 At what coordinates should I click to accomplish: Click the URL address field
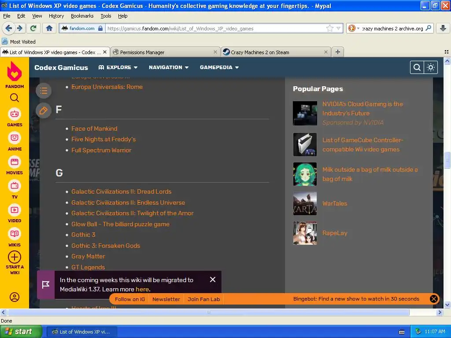point(216,29)
